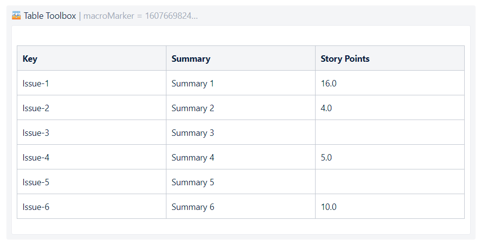This screenshot has width=481, height=246.
Task: Click the Key column header
Action: click(91, 58)
